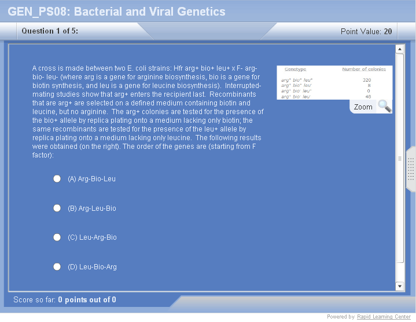Click the 'Powered by' footer text
Screen dimensions: 416x322
[340, 317]
